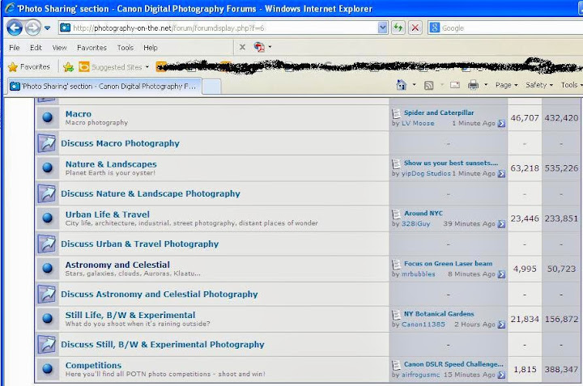Screen dimensions: 583x386
Task: Click the Home page icon
Action: pyautogui.click(x=401, y=85)
